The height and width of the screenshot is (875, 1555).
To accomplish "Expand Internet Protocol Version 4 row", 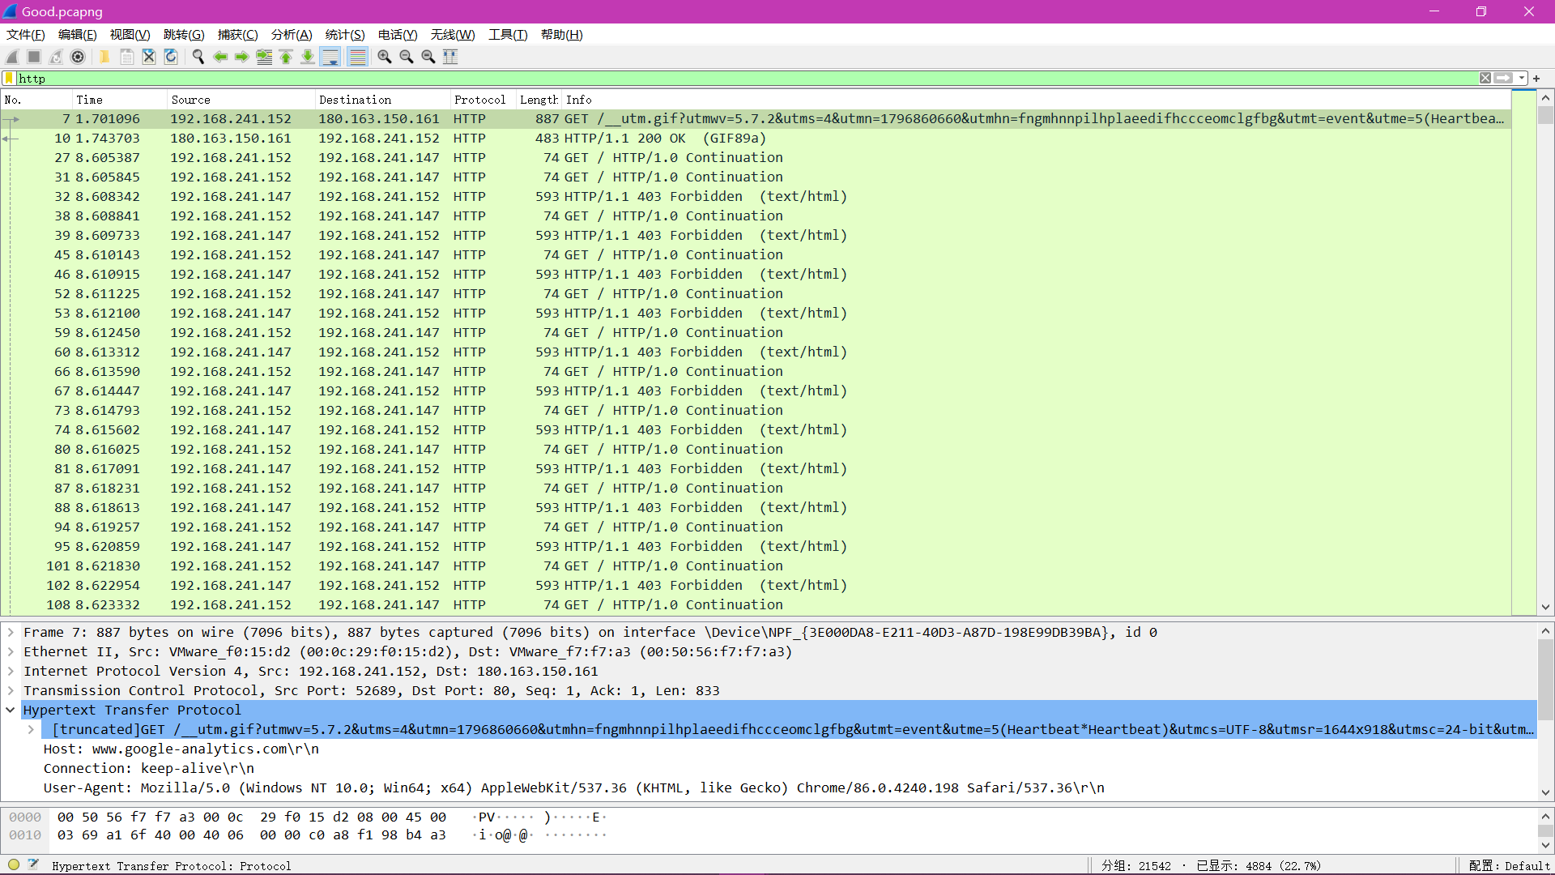I will click(11, 672).
